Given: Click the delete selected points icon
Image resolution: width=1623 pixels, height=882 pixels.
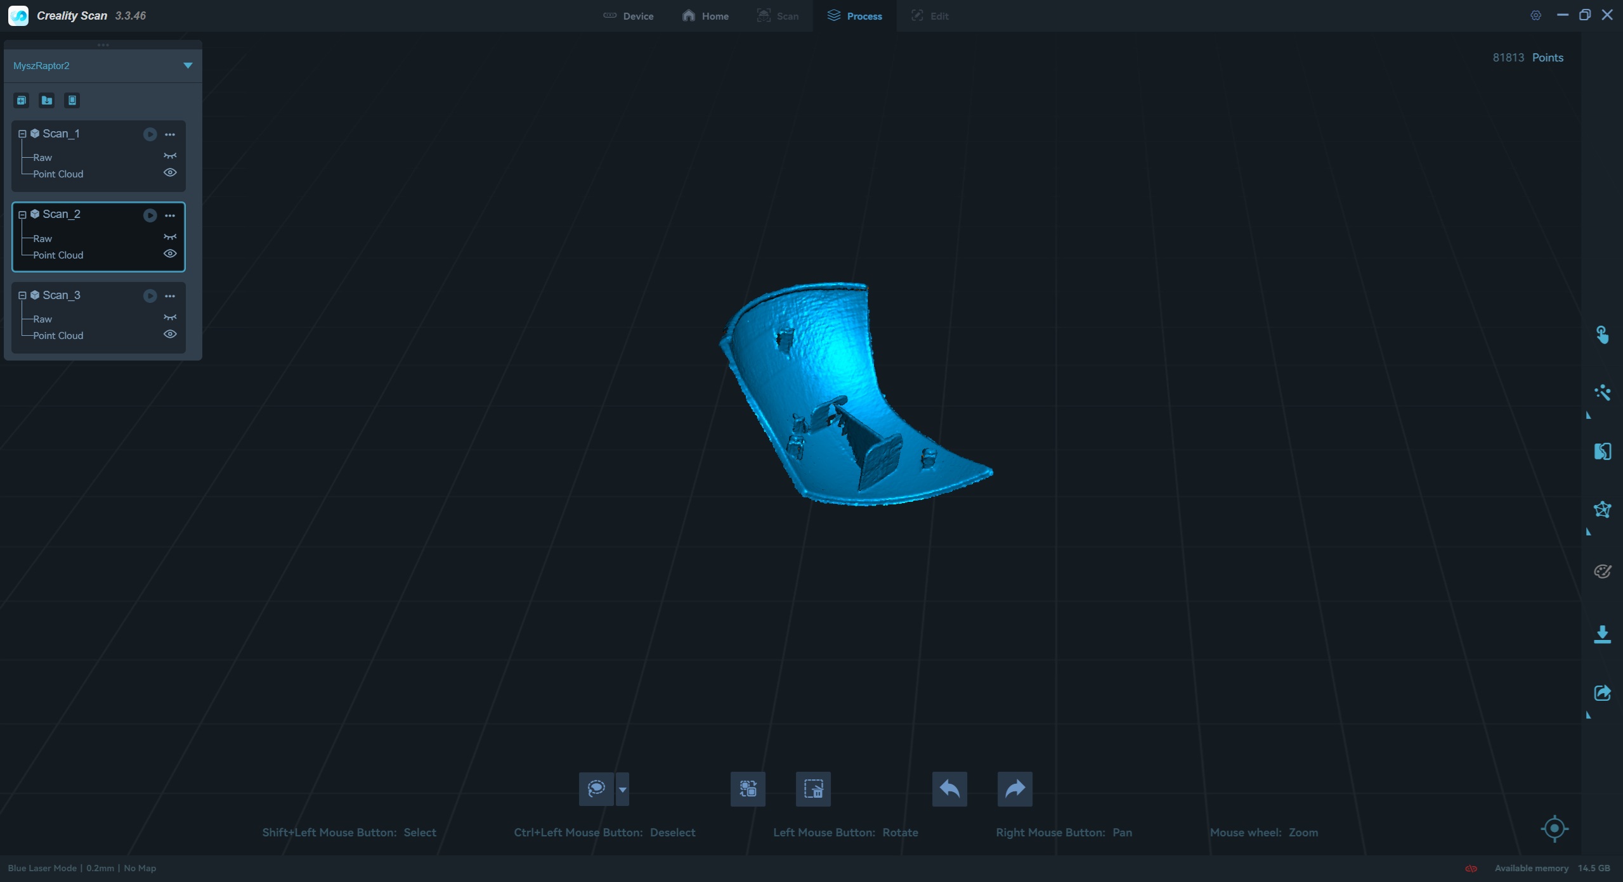Looking at the screenshot, I should tap(813, 789).
